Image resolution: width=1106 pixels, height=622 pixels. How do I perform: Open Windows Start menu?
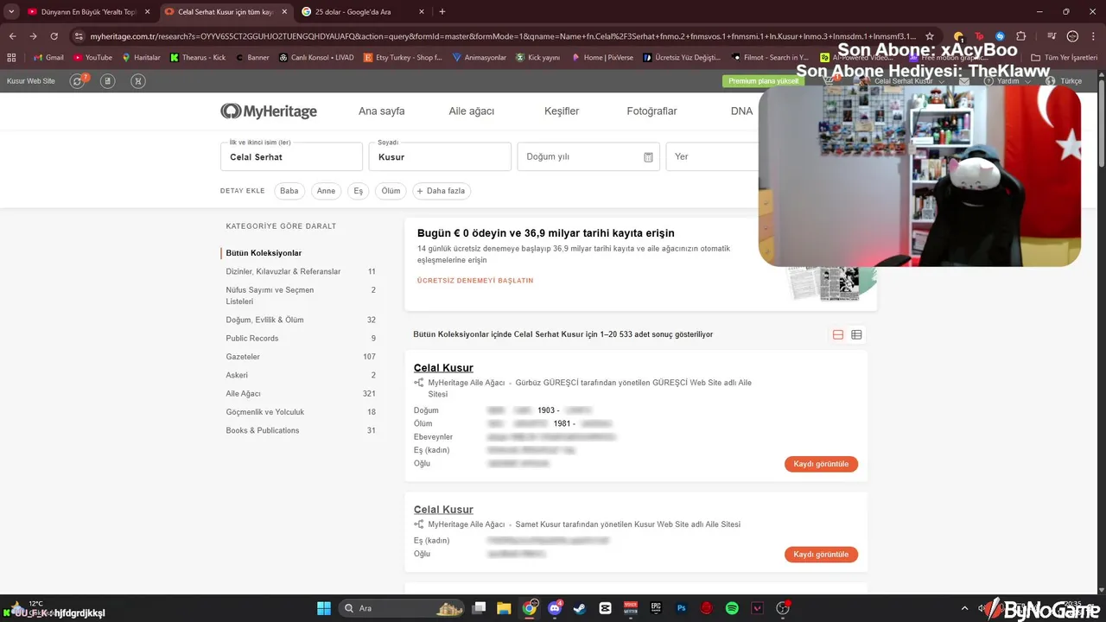(324, 608)
